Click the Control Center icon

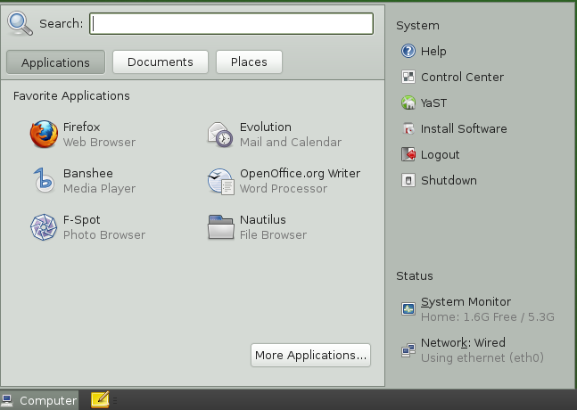tap(408, 77)
